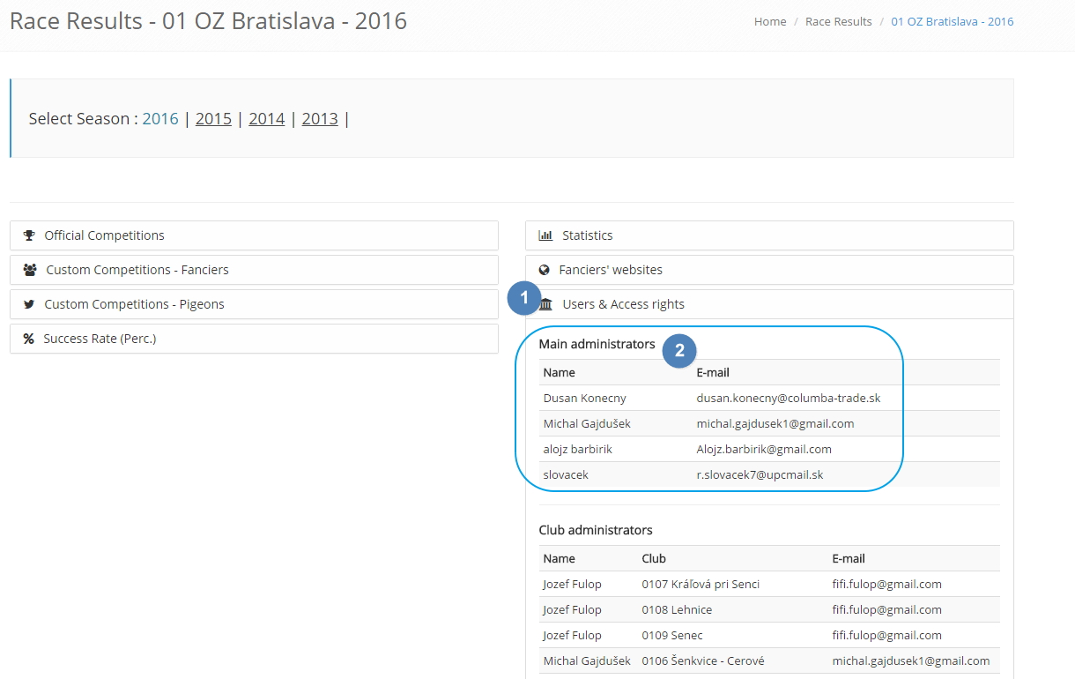
Task: Click the users group icon for Fanciers
Action: (x=30, y=270)
